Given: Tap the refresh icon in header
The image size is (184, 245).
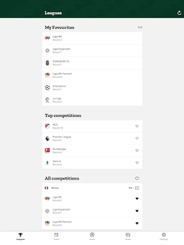Looking at the screenshot, I should coord(179,13).
